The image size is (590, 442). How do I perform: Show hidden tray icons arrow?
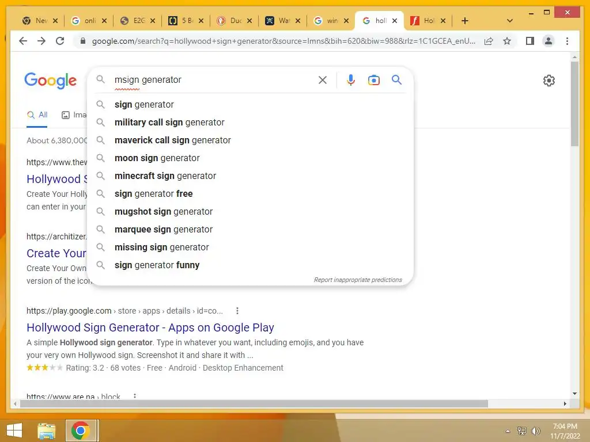pyautogui.click(x=508, y=431)
